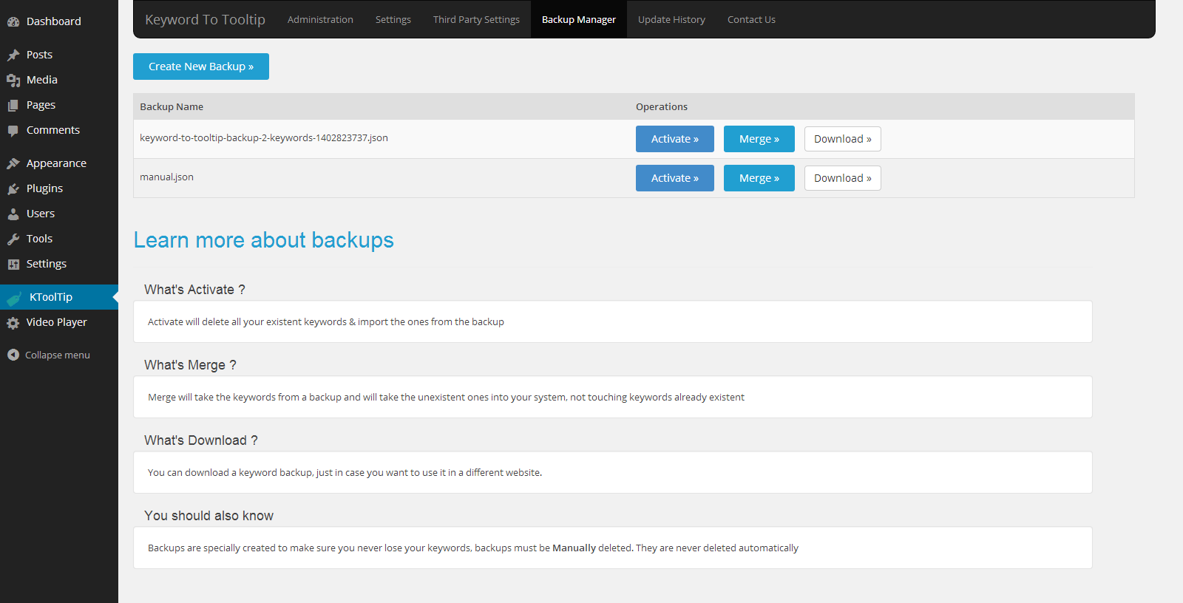Open the Appearance menu item
Screen dimensions: 1183x603
click(59, 163)
